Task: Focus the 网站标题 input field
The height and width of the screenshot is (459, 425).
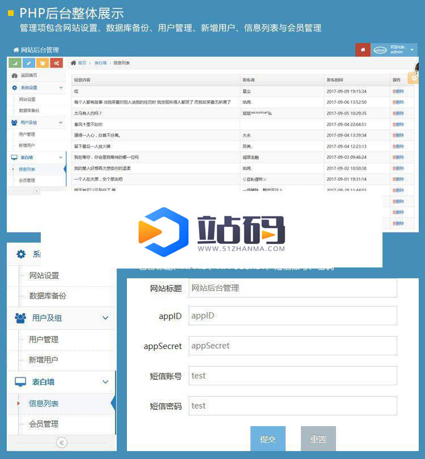Action: coord(293,288)
